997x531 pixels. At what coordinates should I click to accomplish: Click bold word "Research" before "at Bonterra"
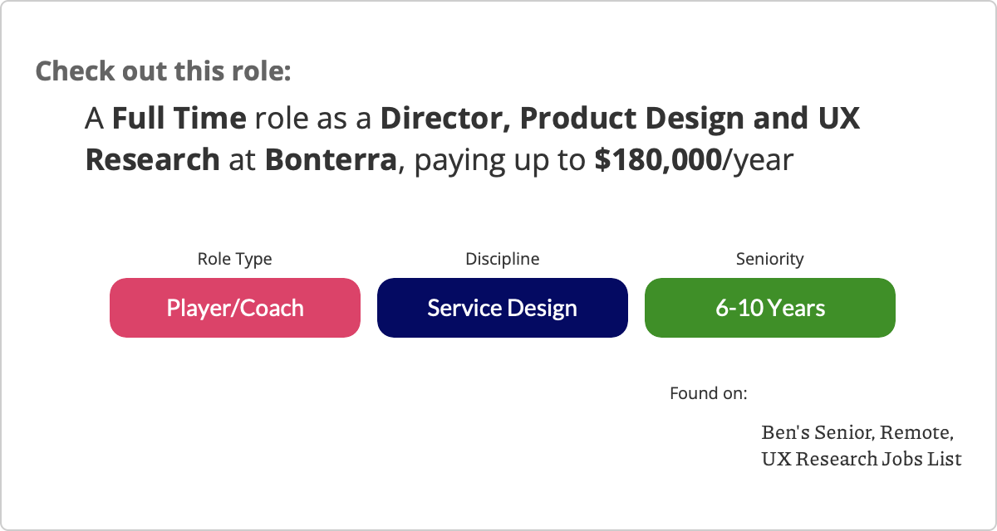[152, 159]
